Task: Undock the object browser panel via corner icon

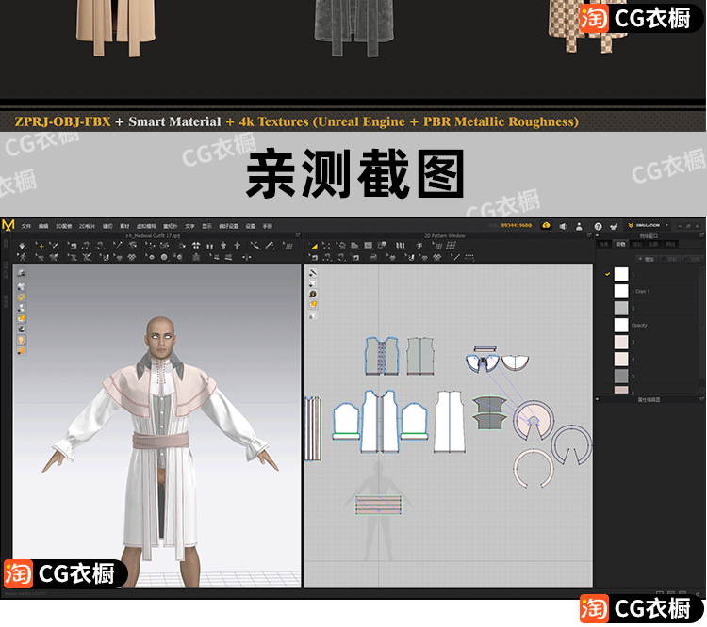Action: [701, 235]
